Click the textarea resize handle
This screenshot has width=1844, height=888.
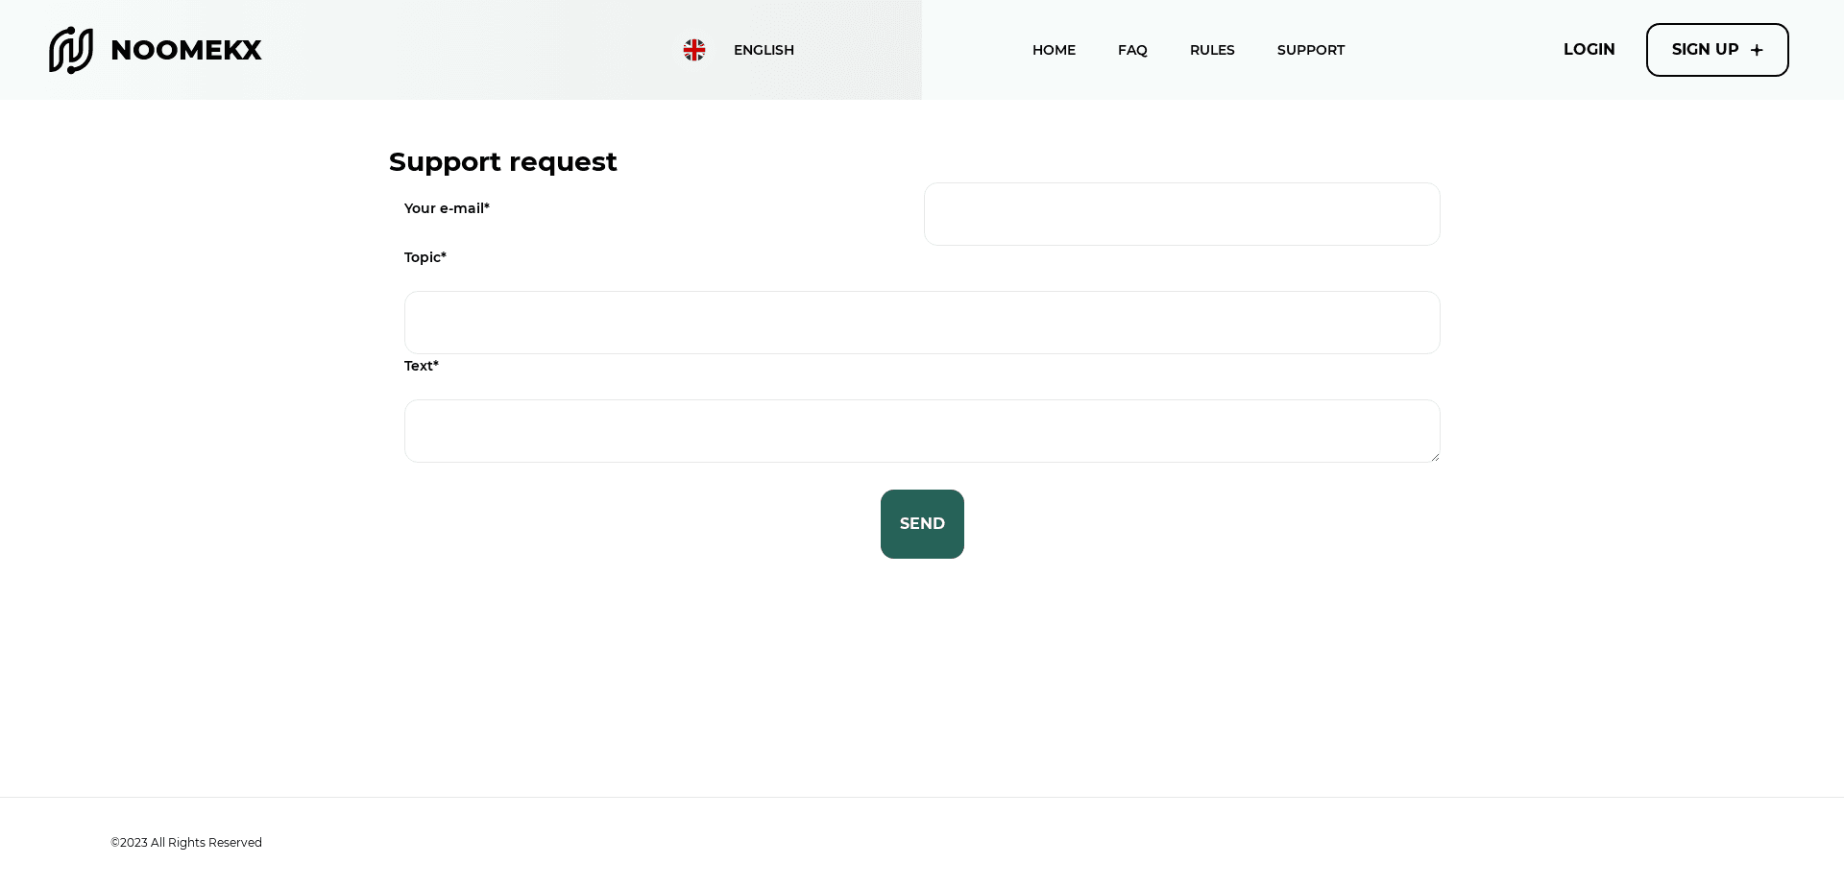(x=1435, y=458)
